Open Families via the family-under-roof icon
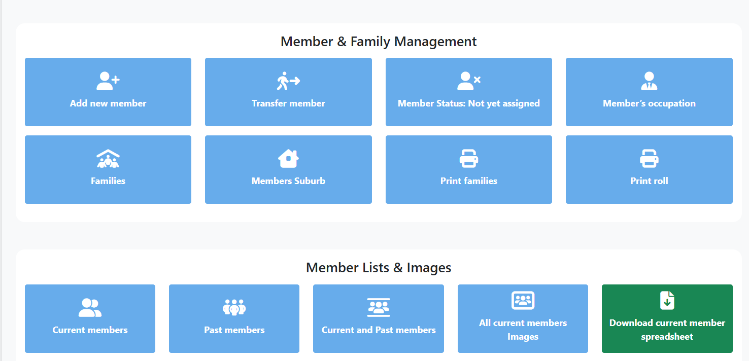Viewport: 749px width, 361px height. click(x=108, y=158)
